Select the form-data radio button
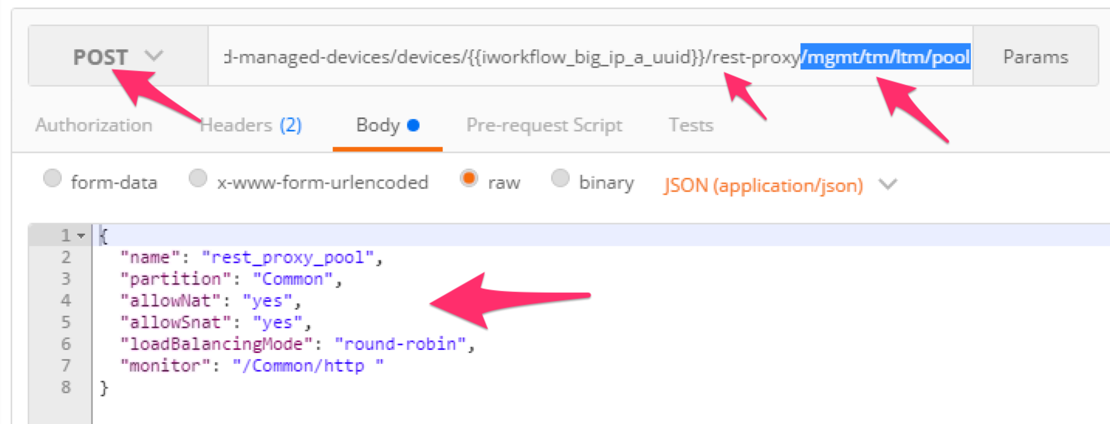Screen dimensions: 1110x424 click(x=53, y=178)
